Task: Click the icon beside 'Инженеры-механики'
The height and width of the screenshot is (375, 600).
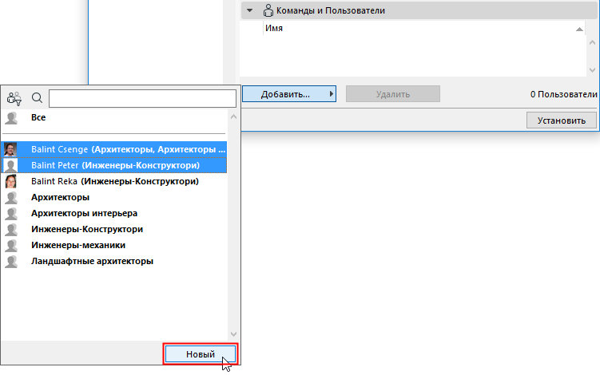Action: coord(11,246)
